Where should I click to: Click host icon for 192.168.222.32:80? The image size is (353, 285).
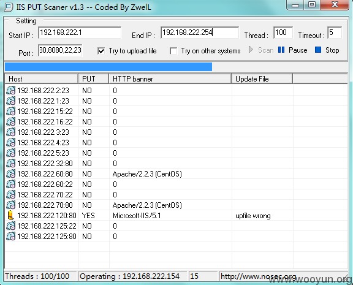click(10, 163)
